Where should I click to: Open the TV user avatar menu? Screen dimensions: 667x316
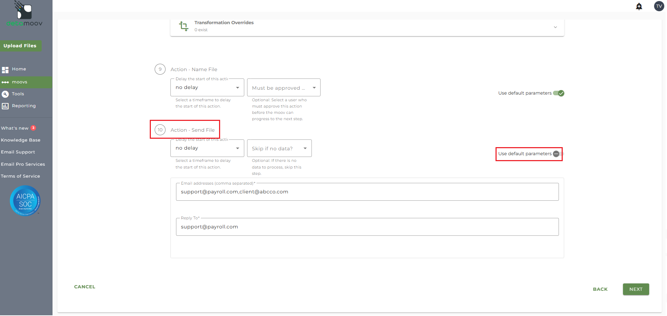(659, 6)
